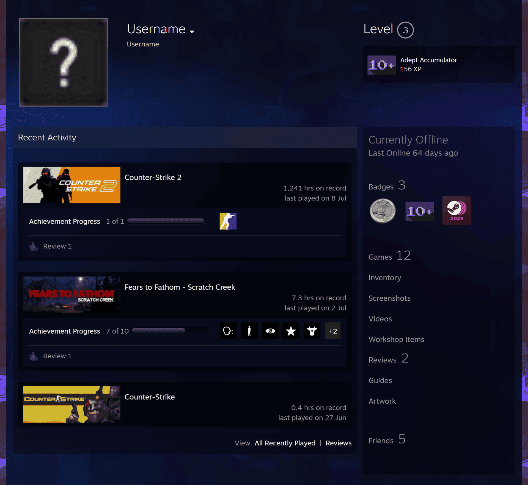Viewport: 528px width, 485px height.
Task: Open the question-mark profile avatar
Action: pos(63,62)
